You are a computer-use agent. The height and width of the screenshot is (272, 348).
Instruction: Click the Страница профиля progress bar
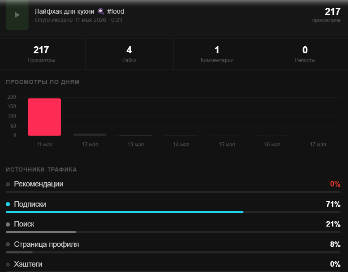point(173,253)
